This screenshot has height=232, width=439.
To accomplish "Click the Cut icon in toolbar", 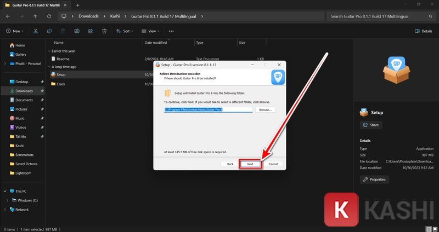I will click(37, 31).
